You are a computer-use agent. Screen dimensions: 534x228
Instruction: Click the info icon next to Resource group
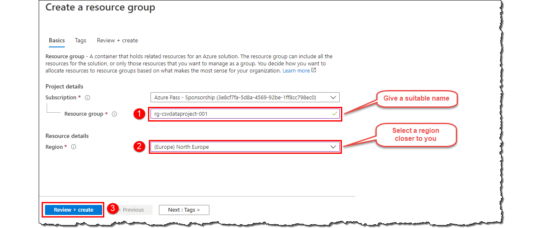point(114,114)
